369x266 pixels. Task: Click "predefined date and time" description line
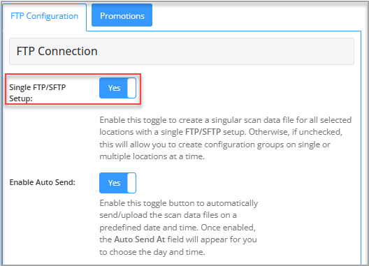(x=178, y=228)
